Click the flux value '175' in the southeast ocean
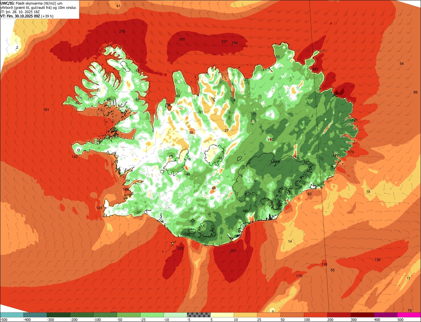Image resolution: width=421 pixels, height=322 pixels. (299, 276)
